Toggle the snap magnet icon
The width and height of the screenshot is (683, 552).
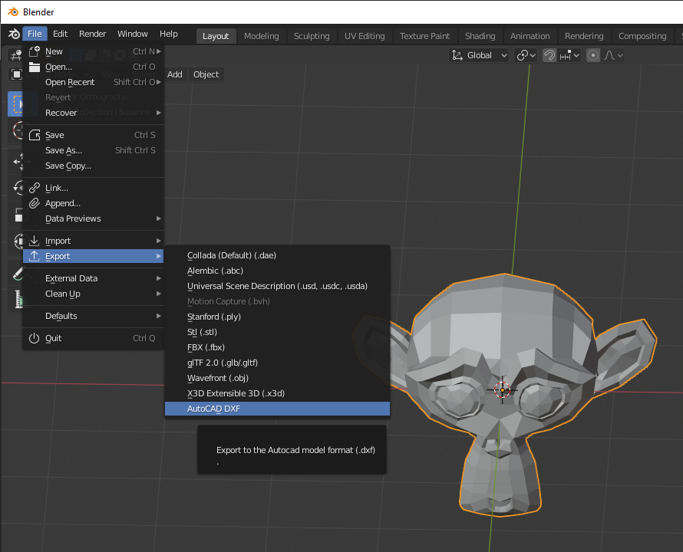point(549,55)
